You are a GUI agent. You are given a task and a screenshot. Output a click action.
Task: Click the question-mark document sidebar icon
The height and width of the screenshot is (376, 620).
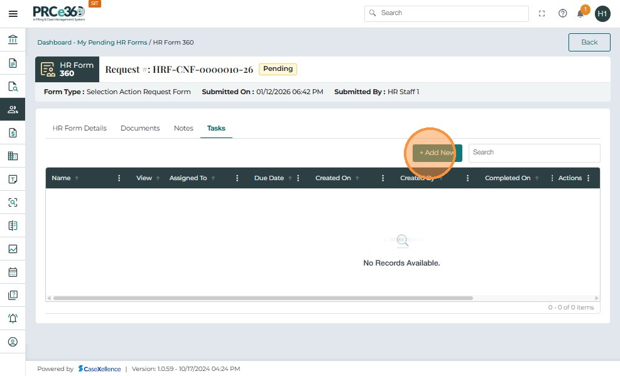tap(13, 295)
